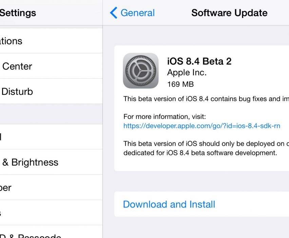
Task: Select the Touch ID & Passcode row
Action: pyautogui.click(x=31, y=235)
